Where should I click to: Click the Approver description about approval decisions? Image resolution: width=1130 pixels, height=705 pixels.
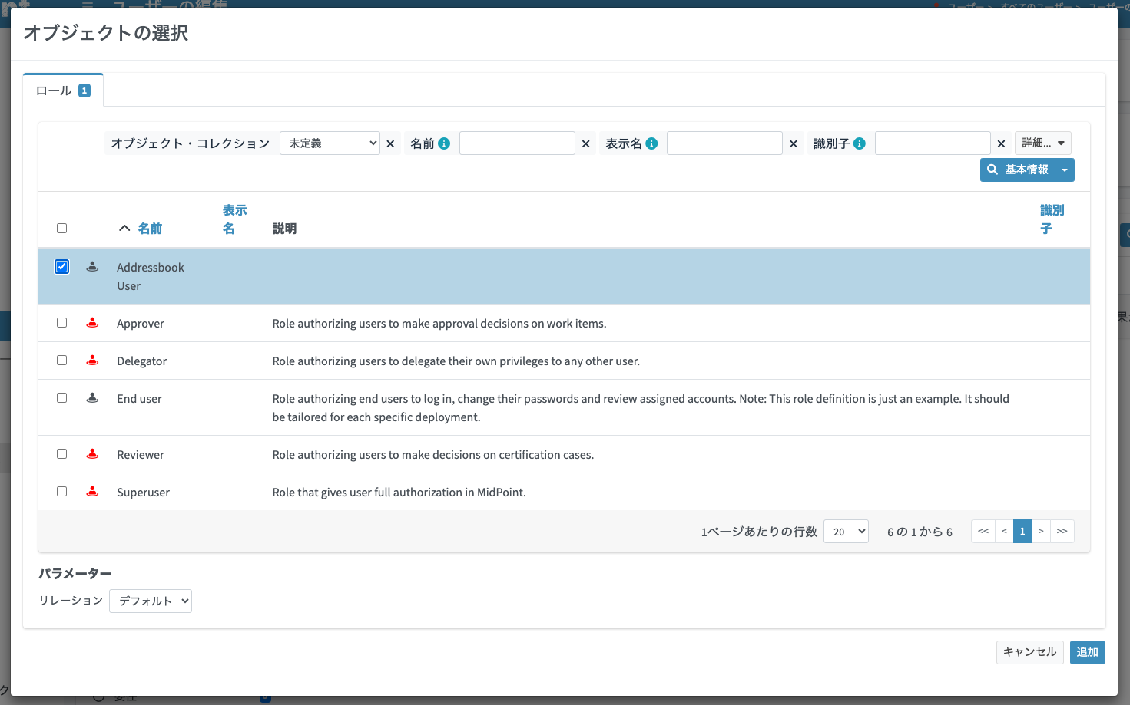coord(439,324)
